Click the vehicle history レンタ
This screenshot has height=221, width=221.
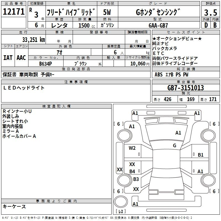59,25
